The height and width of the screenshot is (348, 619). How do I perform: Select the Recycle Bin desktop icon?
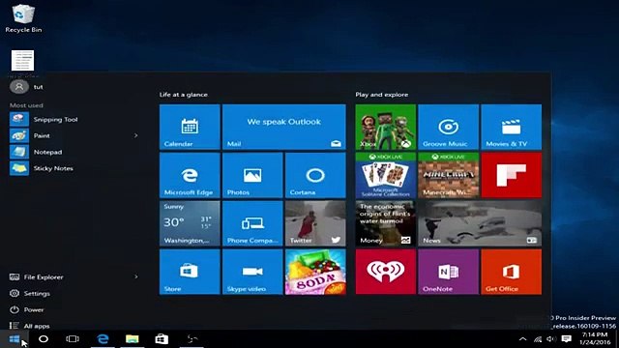pos(23,18)
